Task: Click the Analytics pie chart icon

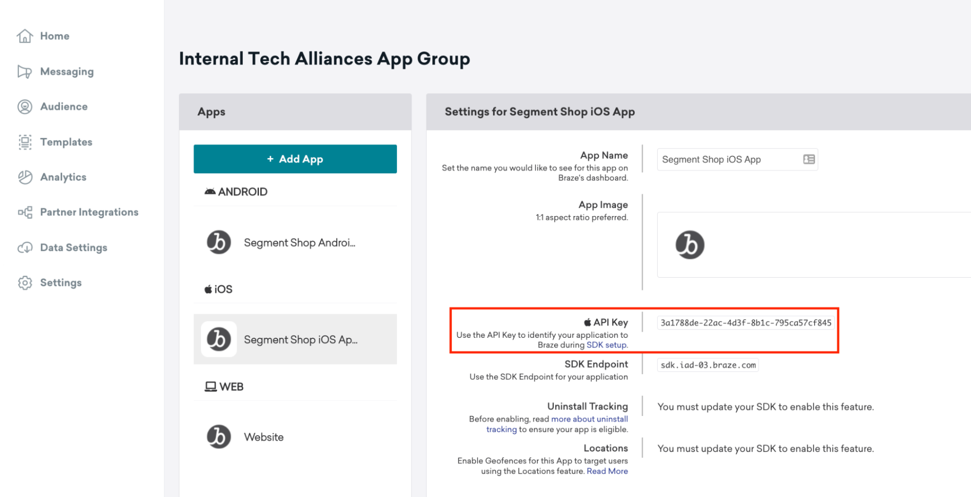Action: [25, 177]
